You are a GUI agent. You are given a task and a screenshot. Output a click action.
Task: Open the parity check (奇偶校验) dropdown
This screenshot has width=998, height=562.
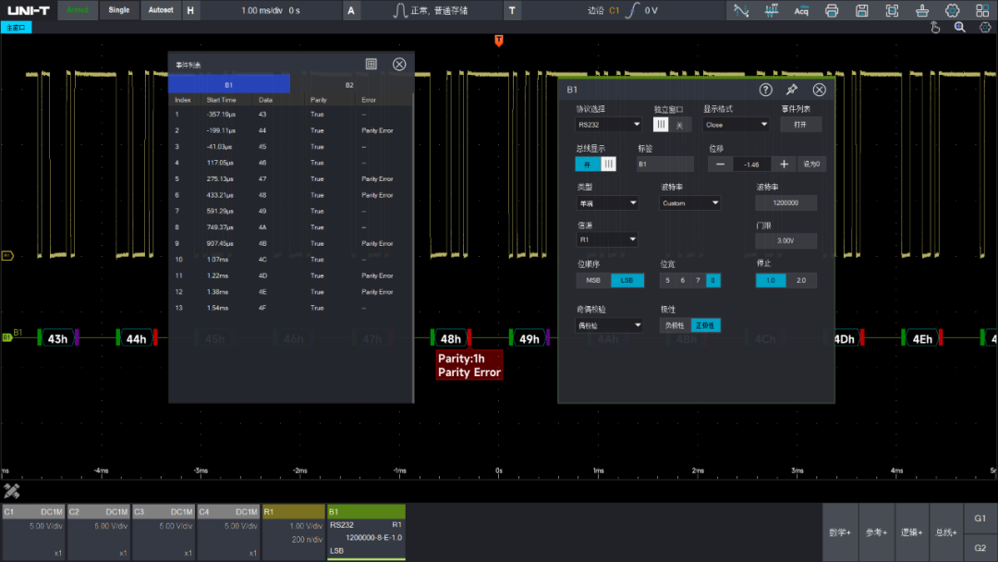[x=609, y=325]
